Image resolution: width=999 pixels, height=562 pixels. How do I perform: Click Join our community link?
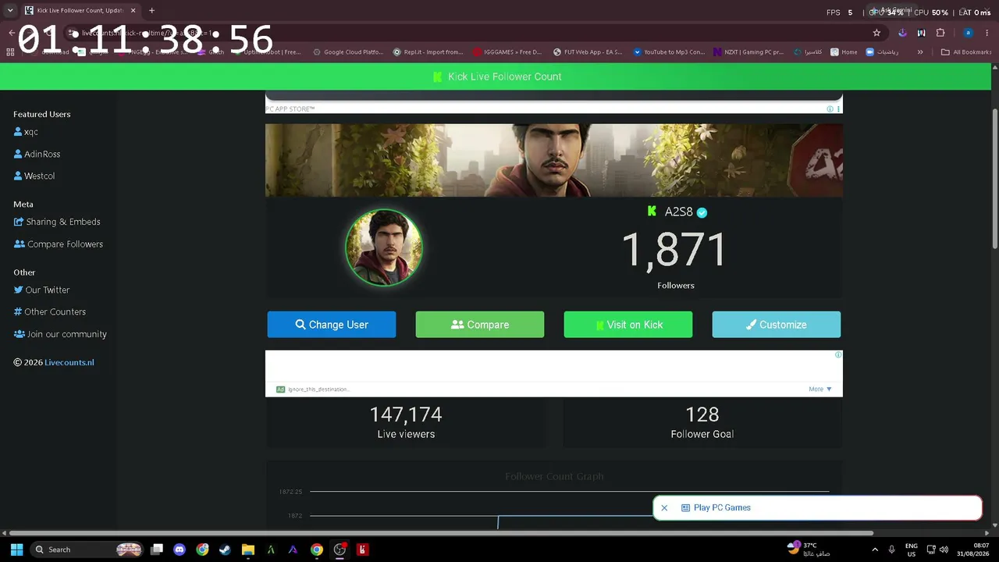60,334
